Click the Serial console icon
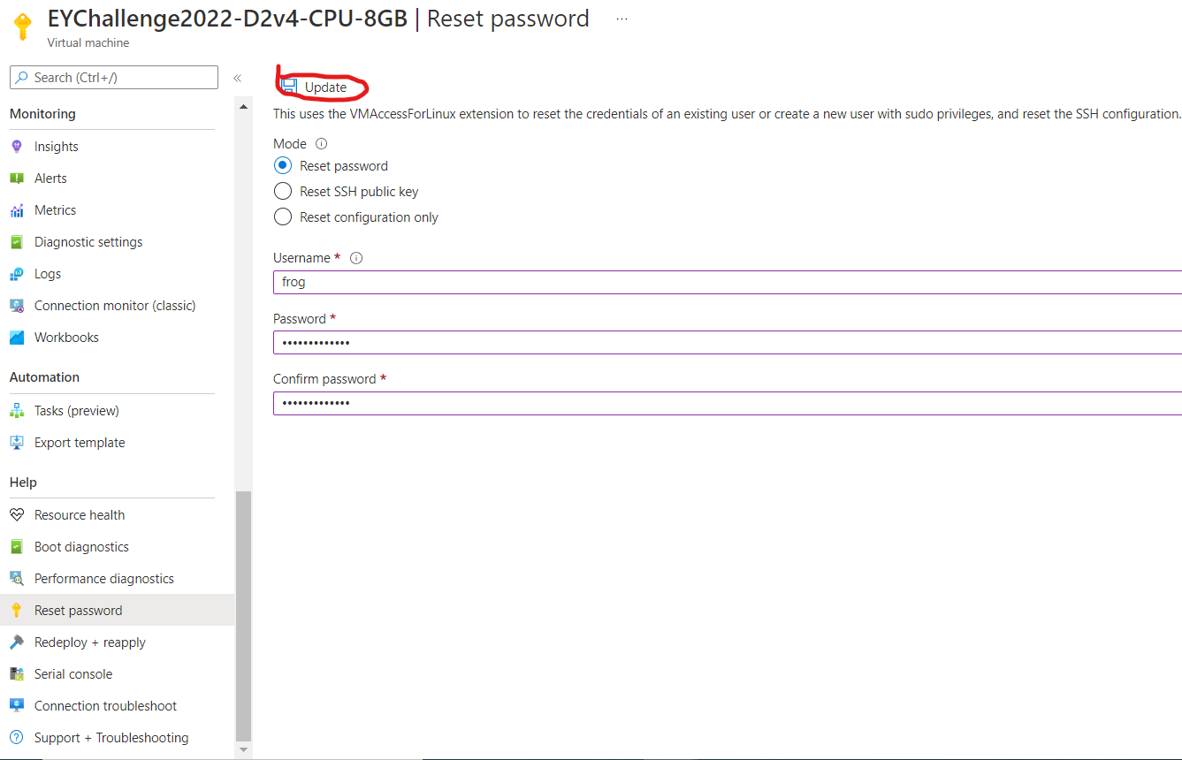 click(17, 674)
